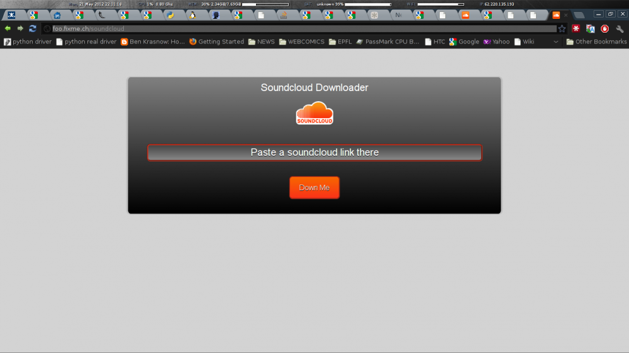Click the green back arrow
Viewport: 629px width, 353px height.
pos(8,28)
